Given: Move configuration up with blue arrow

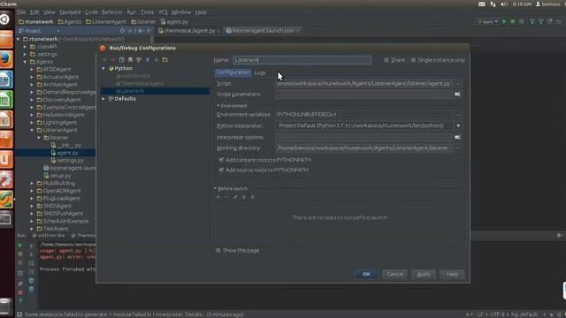Looking at the screenshot, I should 148,60.
